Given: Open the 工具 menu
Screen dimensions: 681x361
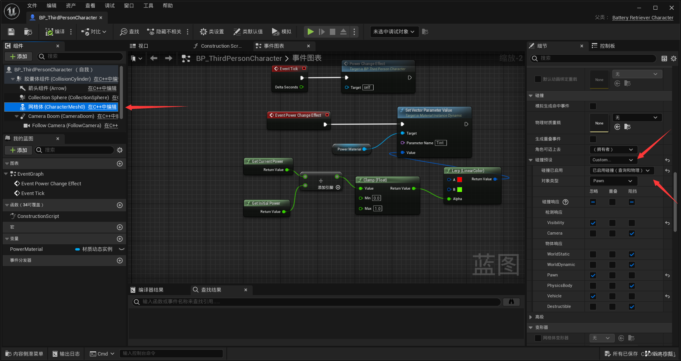Looking at the screenshot, I should 148,5.
